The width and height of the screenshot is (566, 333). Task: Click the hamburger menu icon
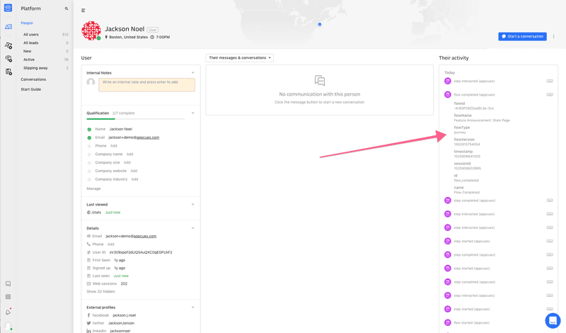pyautogui.click(x=83, y=11)
